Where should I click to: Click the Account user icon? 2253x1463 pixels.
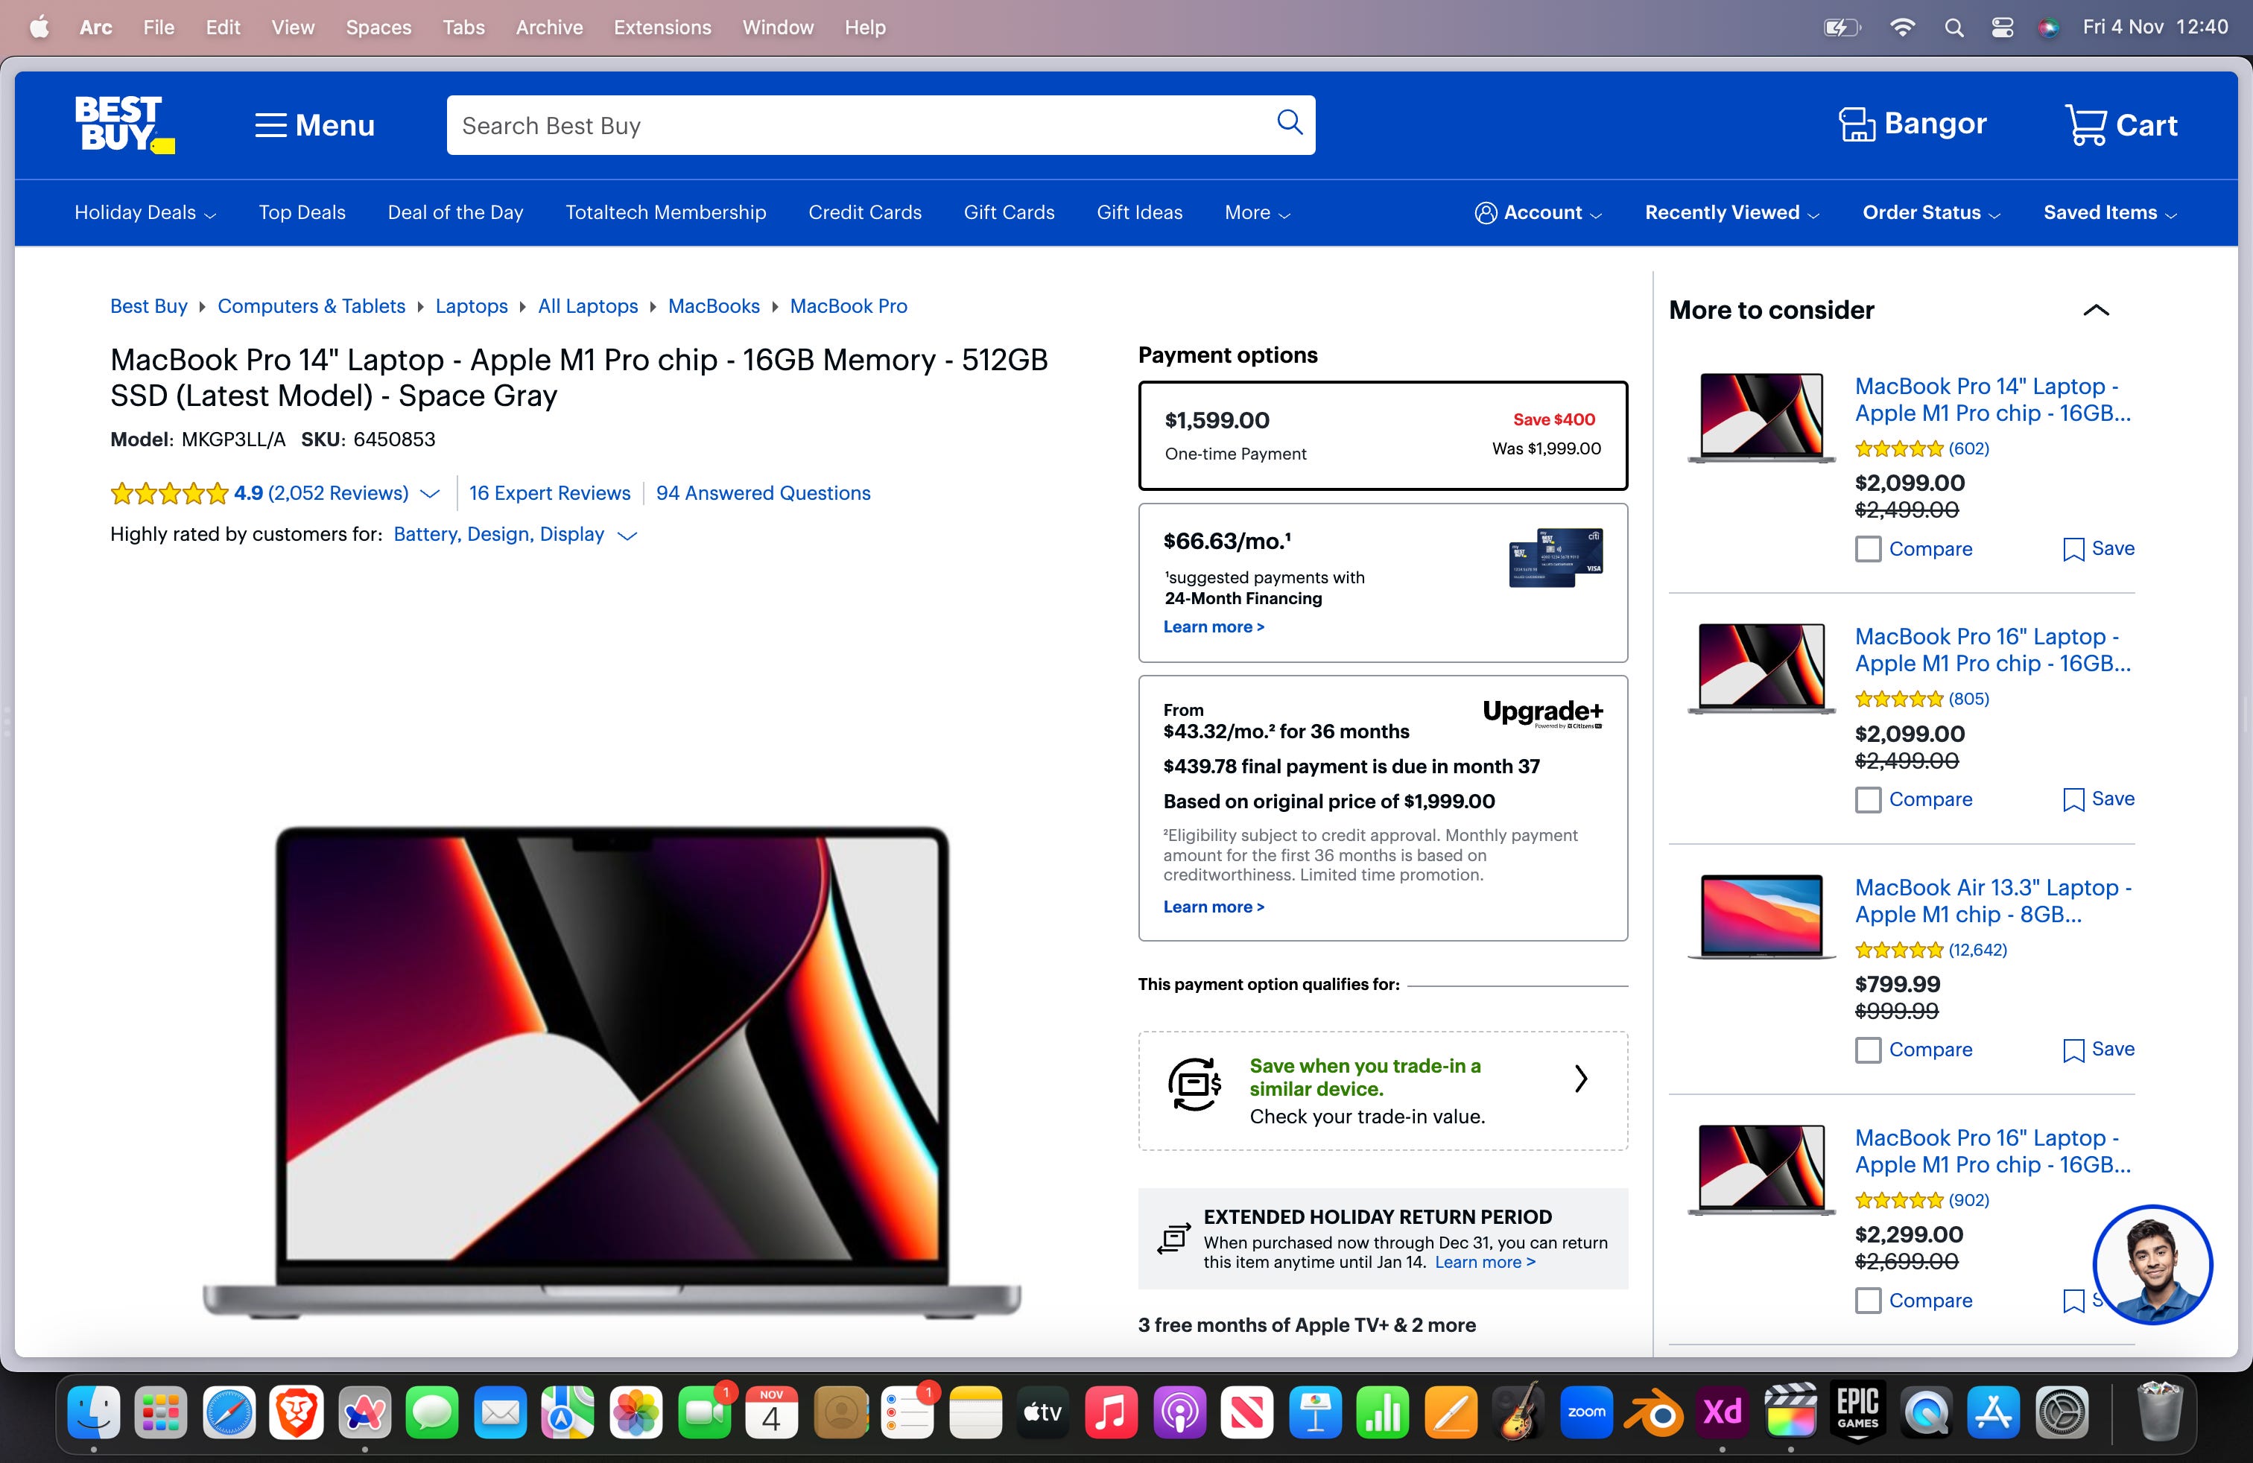tap(1486, 213)
